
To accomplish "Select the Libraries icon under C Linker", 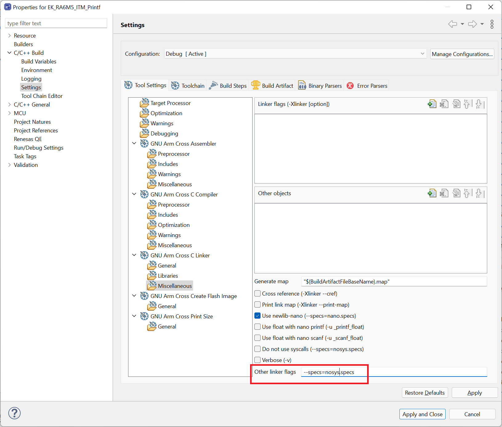I will (x=152, y=276).
